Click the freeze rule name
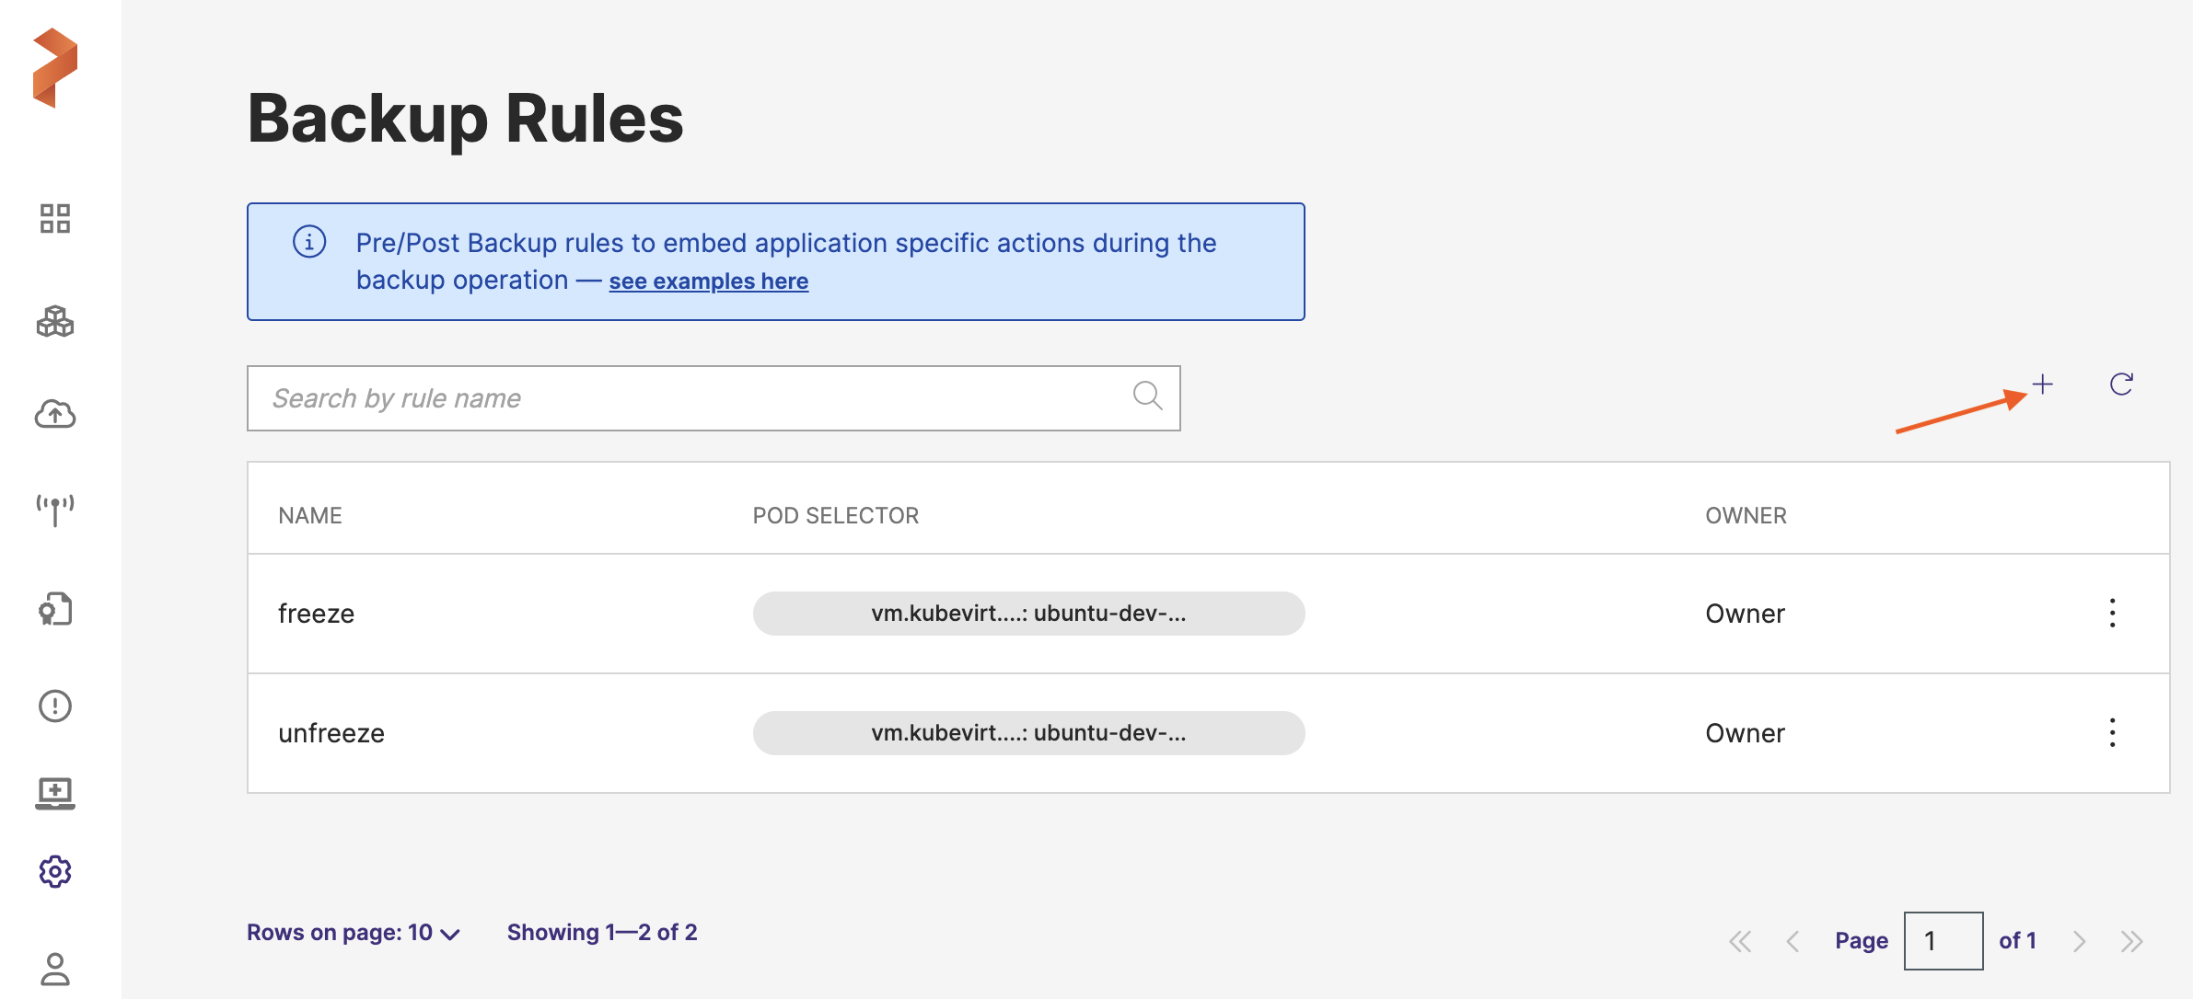The height and width of the screenshot is (999, 2193). point(316,614)
